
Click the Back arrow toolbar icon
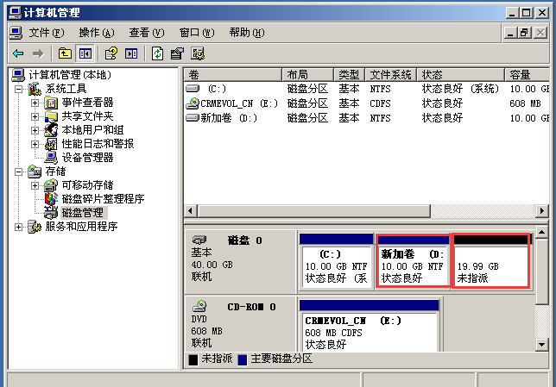pyautogui.click(x=18, y=53)
